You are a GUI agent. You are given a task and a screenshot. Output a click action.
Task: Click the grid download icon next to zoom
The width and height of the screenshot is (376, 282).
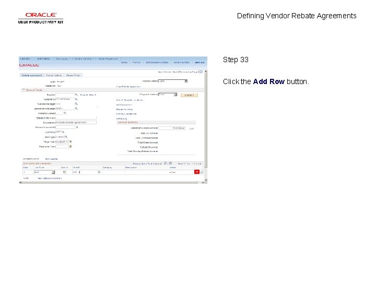tap(170, 163)
